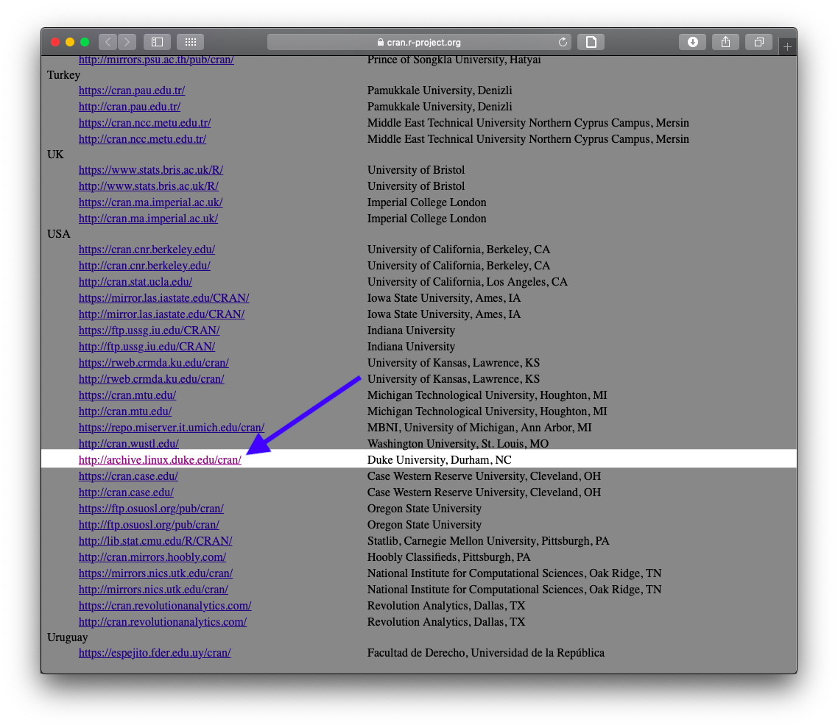Viewport: 838px width, 728px height.
Task: Click the 'Turkey' country heading
Action: coord(63,75)
